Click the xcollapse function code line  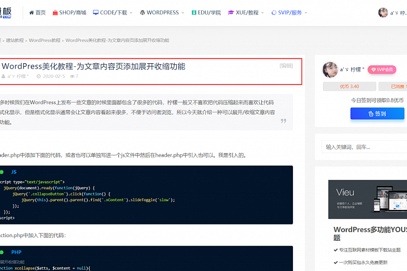point(45,268)
